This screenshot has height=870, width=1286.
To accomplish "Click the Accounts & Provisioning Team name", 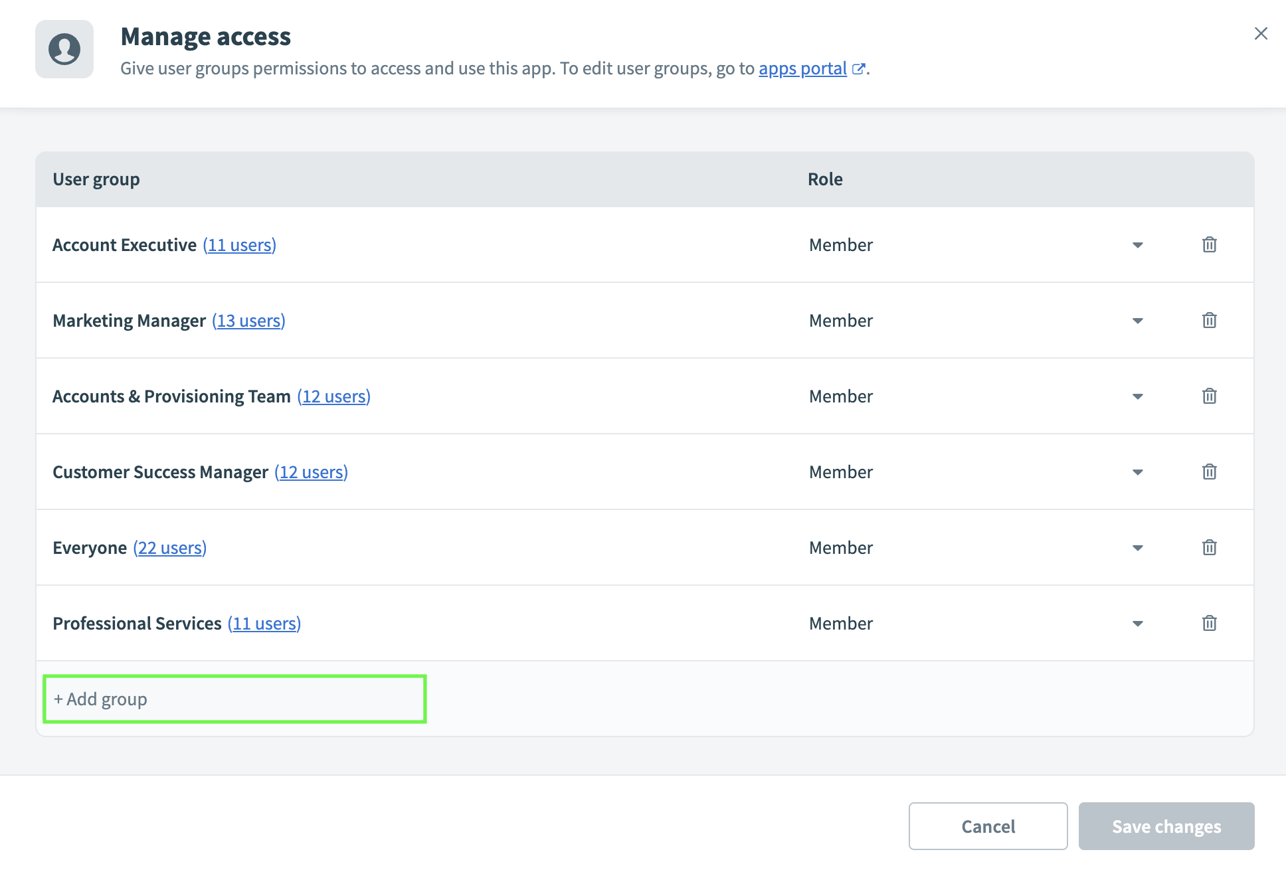I will 171,396.
